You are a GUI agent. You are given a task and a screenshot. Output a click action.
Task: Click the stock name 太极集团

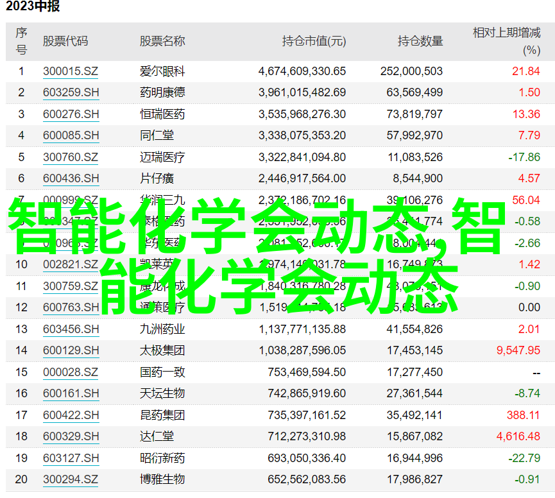point(162,350)
